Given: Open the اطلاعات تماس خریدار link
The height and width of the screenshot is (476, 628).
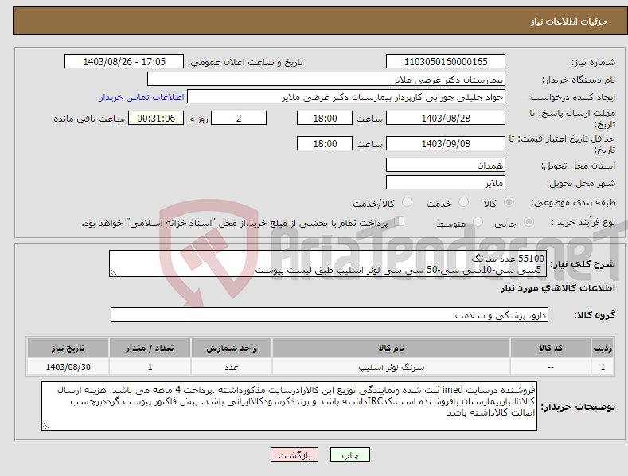Looking at the screenshot, I should coord(142,97).
